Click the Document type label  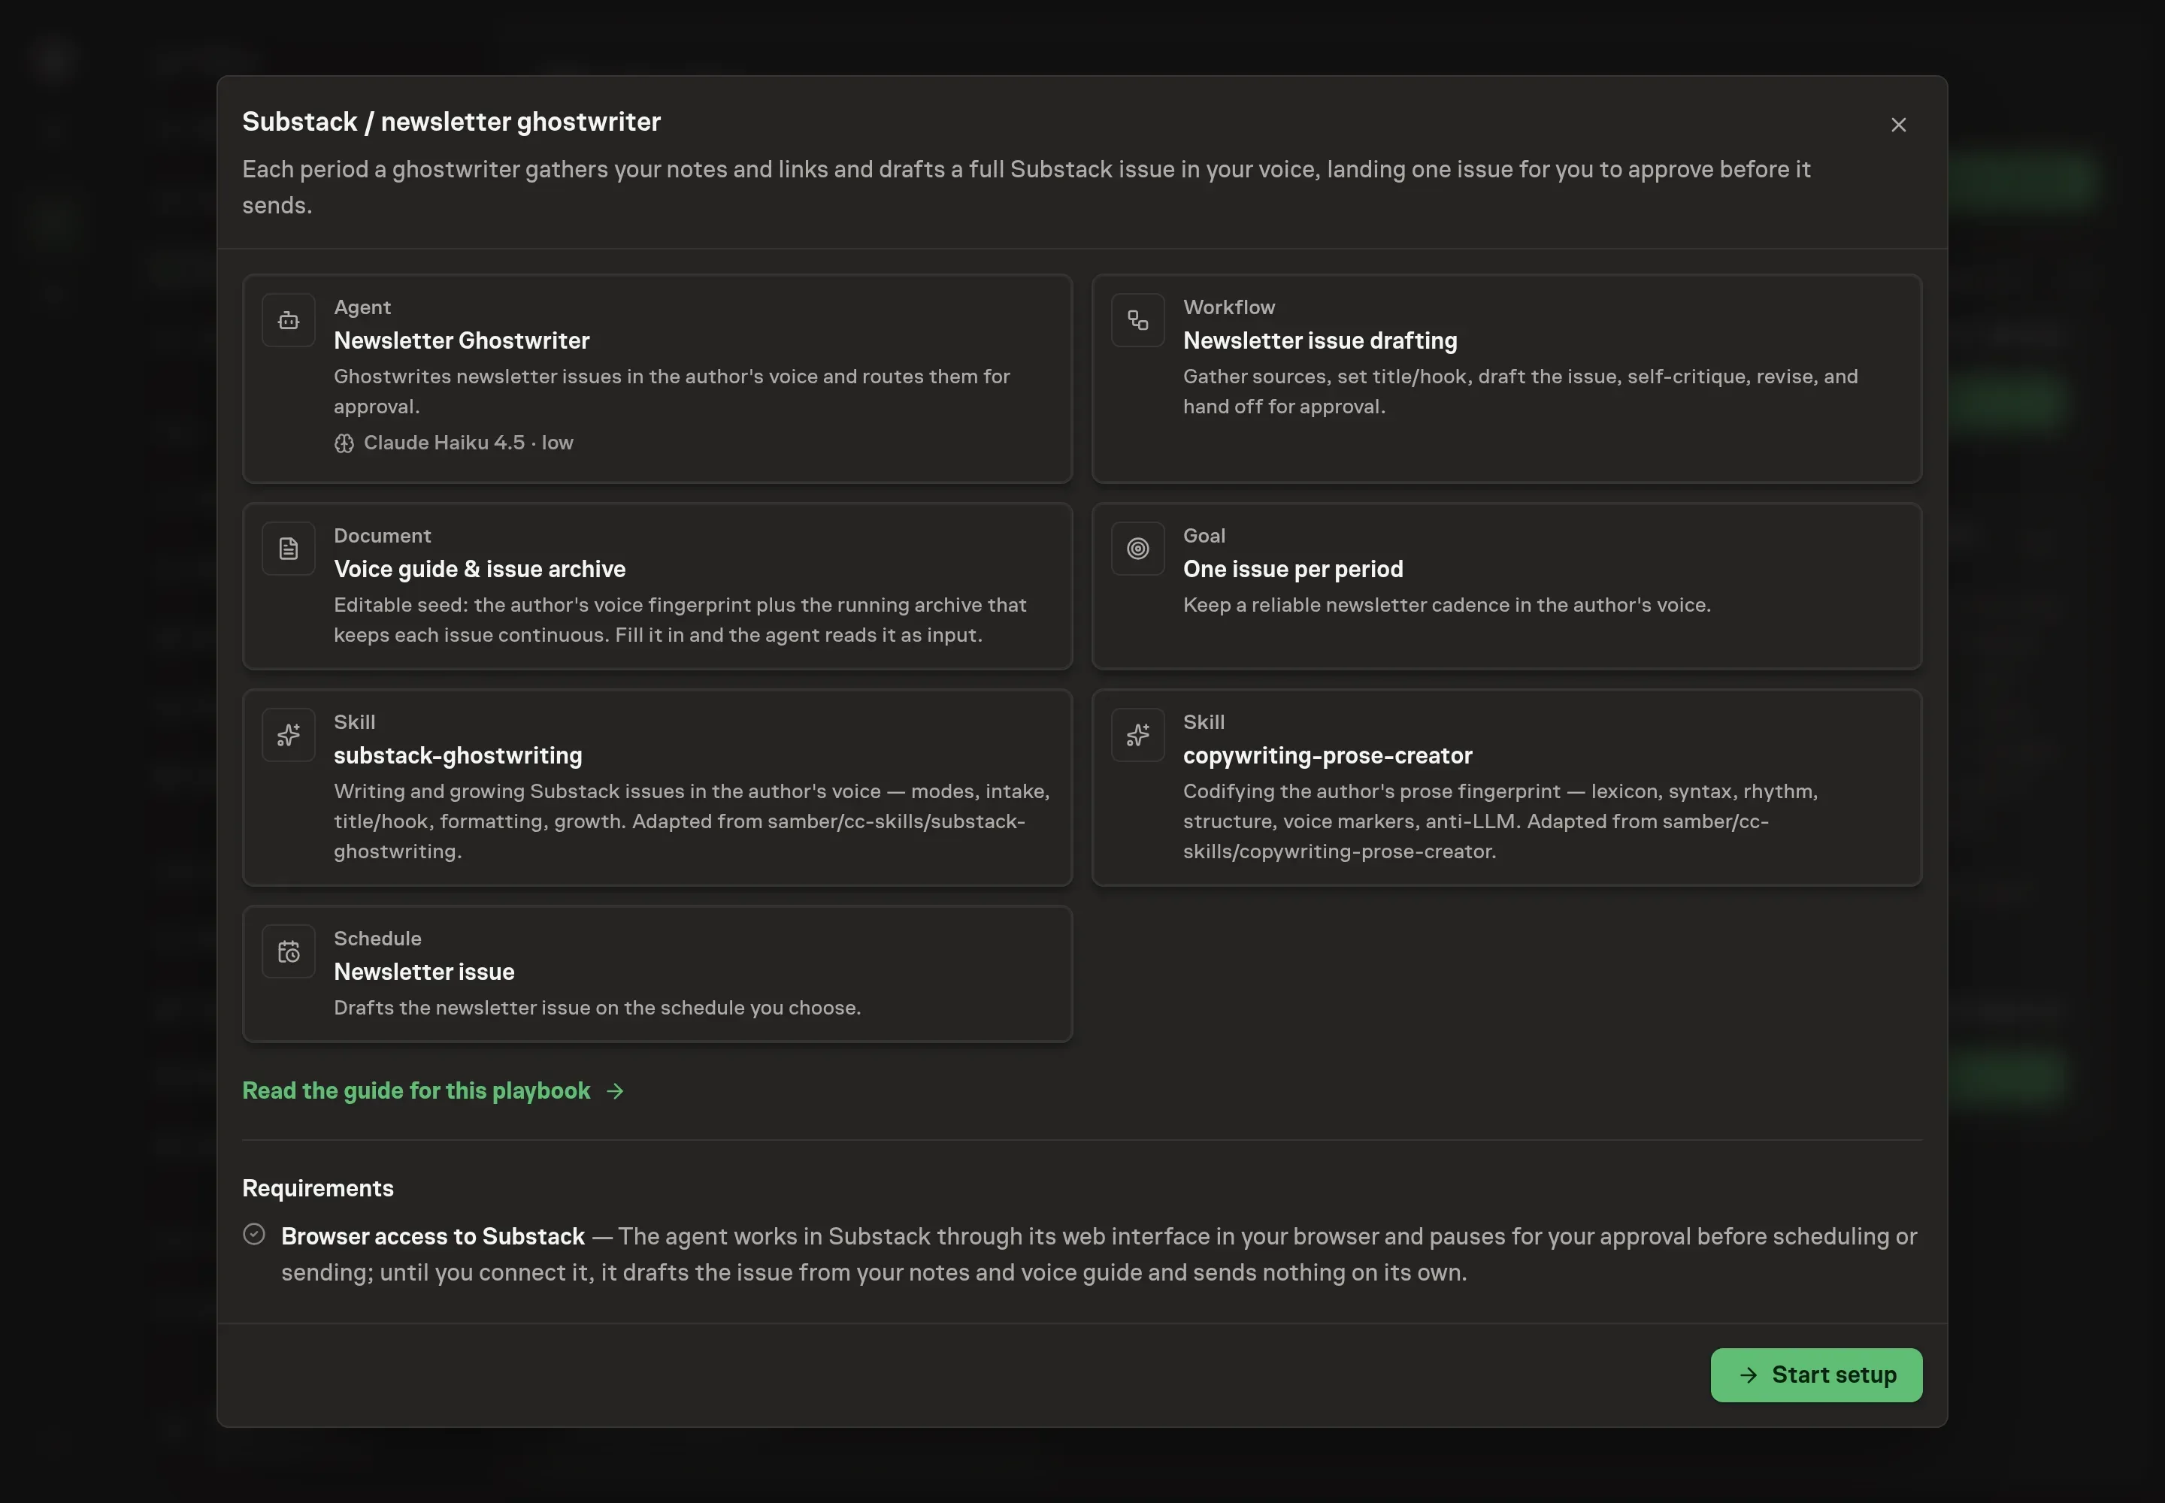pos(382,536)
